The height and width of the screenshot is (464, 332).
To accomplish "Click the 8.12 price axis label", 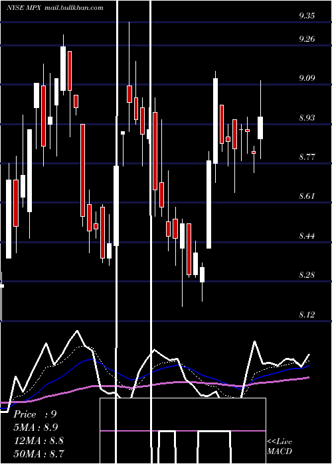I will click(307, 315).
